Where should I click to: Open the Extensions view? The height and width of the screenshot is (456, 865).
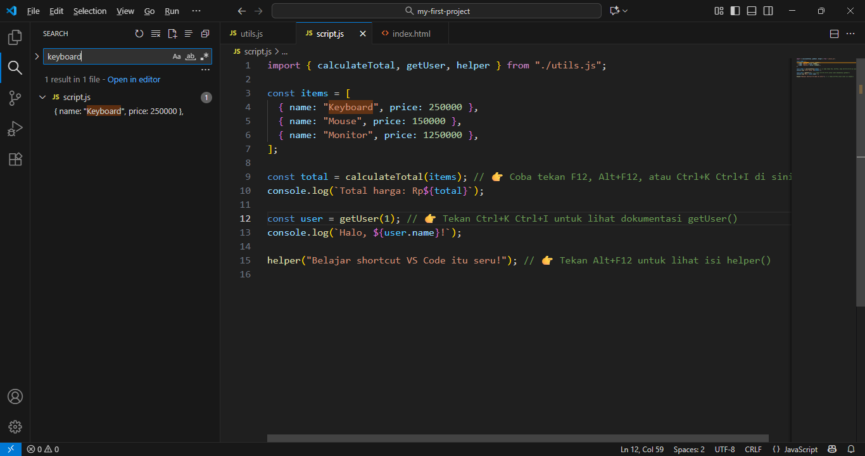[x=15, y=159]
